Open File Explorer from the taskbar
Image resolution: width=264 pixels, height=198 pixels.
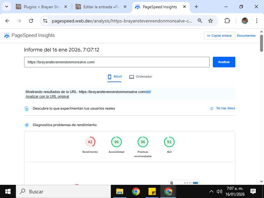coord(119,191)
